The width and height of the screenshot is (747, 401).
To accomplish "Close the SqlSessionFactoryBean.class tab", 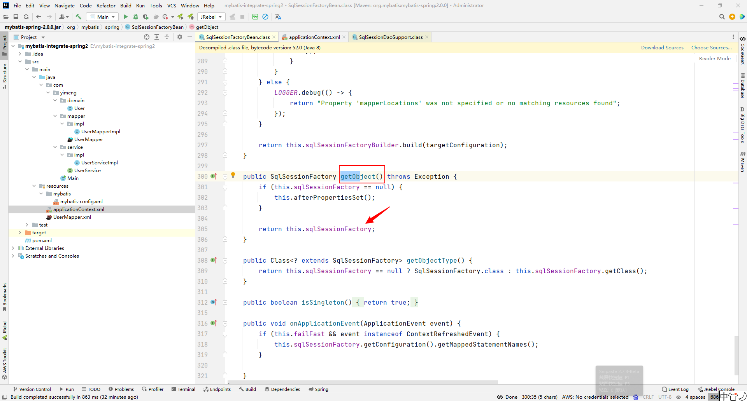I will (x=274, y=37).
